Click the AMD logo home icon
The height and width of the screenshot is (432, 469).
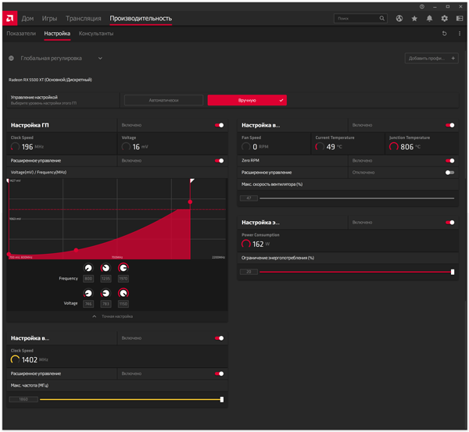(x=10, y=18)
